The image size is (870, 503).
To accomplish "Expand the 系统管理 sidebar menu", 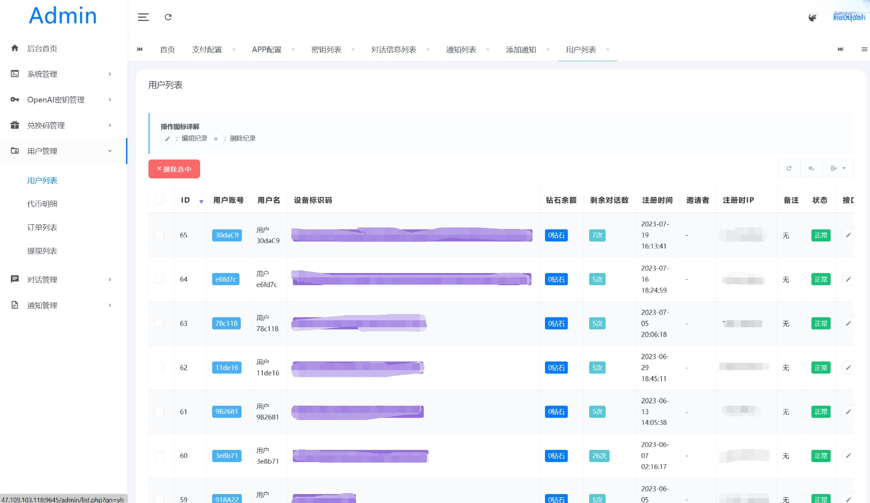I will tap(63, 74).
